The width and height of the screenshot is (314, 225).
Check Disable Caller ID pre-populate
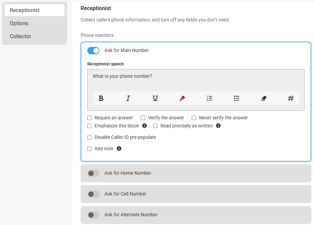click(90, 137)
